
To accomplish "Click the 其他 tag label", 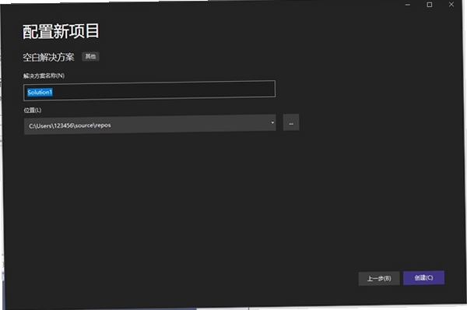I will click(90, 57).
